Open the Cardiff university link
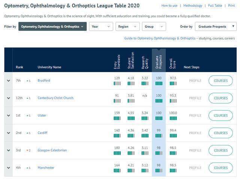This screenshot has height=179, width=240. pos(42,133)
